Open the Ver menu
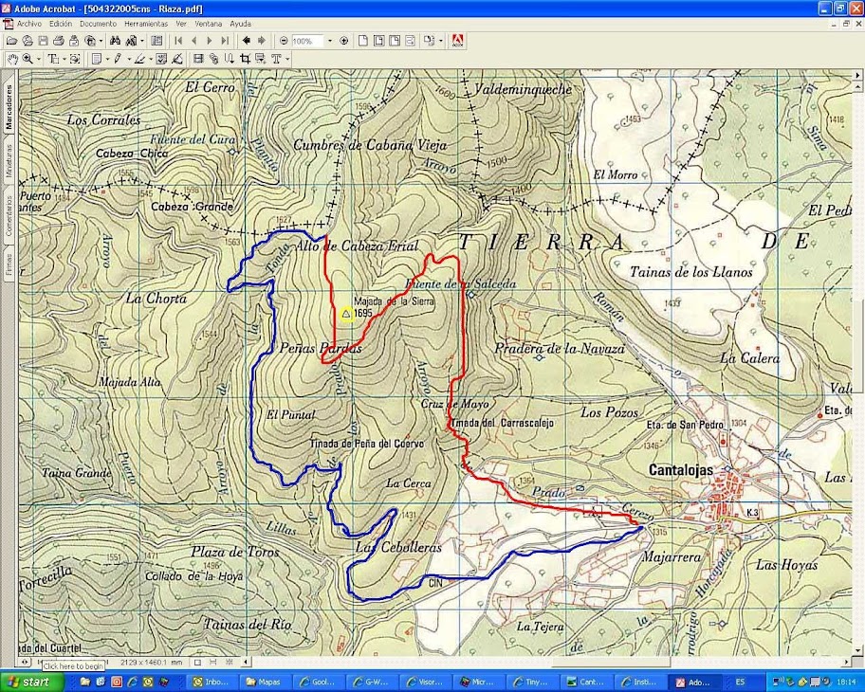This screenshot has width=865, height=692. (181, 24)
